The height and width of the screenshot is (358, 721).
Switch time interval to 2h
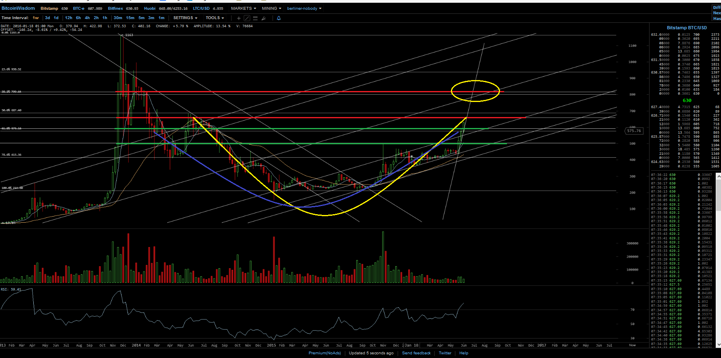pyautogui.click(x=96, y=18)
